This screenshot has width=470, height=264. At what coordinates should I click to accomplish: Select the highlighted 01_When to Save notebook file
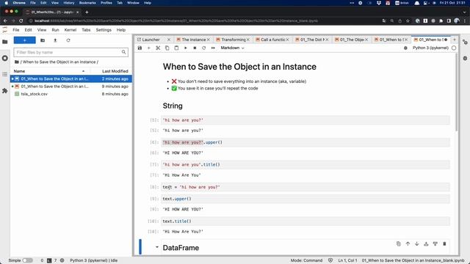pos(71,78)
